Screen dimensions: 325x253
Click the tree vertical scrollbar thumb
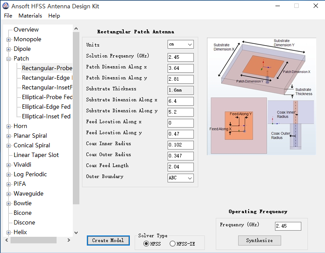76,118
